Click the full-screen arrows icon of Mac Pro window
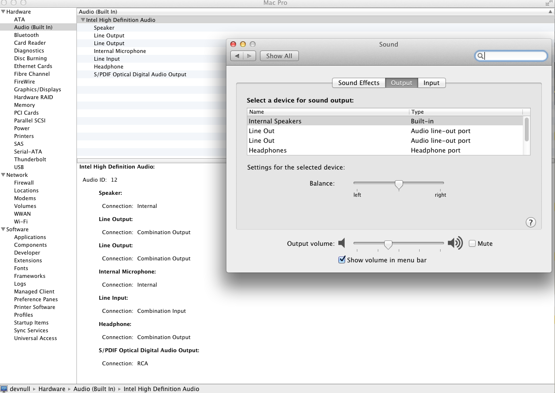This screenshot has height=393, width=555. [x=549, y=3]
